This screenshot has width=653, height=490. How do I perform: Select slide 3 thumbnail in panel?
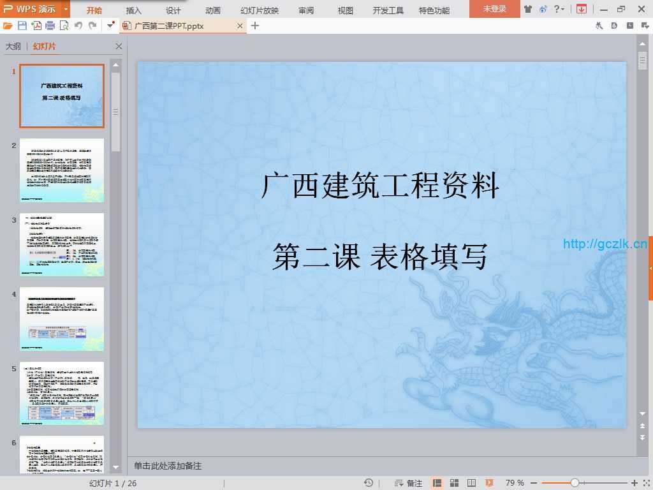(x=62, y=244)
